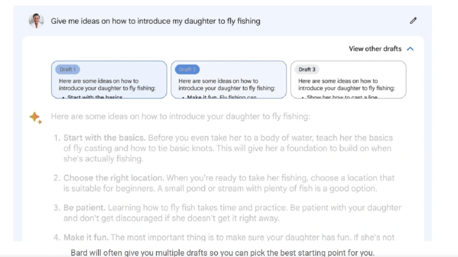Click the Bard sparkle icon beside the response
Viewport: 458px width, 257px height.
35,118
